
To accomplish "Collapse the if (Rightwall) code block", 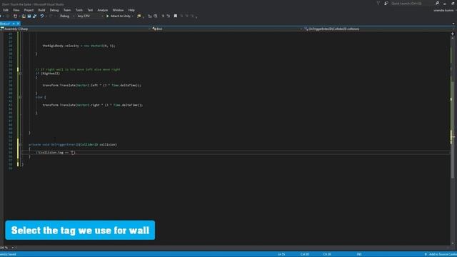I will pos(20,74).
